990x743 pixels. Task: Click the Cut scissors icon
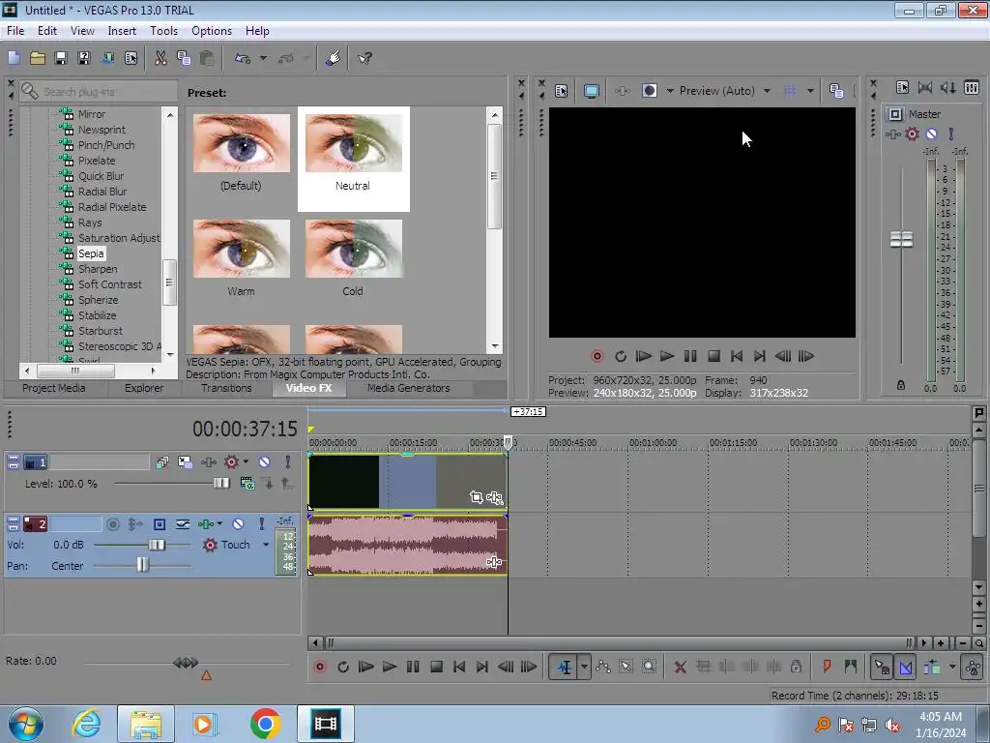coord(160,58)
